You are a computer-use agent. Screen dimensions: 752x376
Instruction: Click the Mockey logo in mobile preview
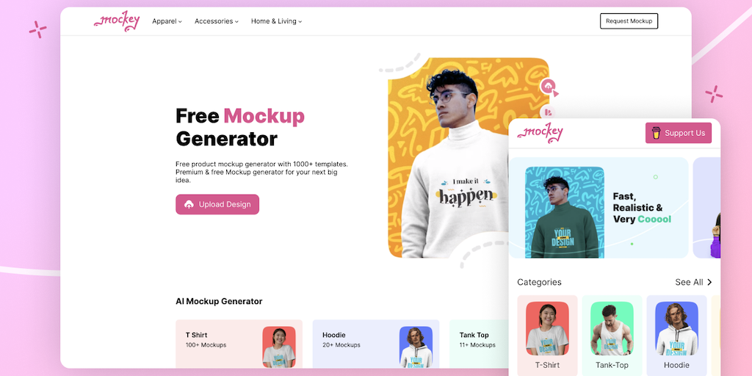(540, 133)
